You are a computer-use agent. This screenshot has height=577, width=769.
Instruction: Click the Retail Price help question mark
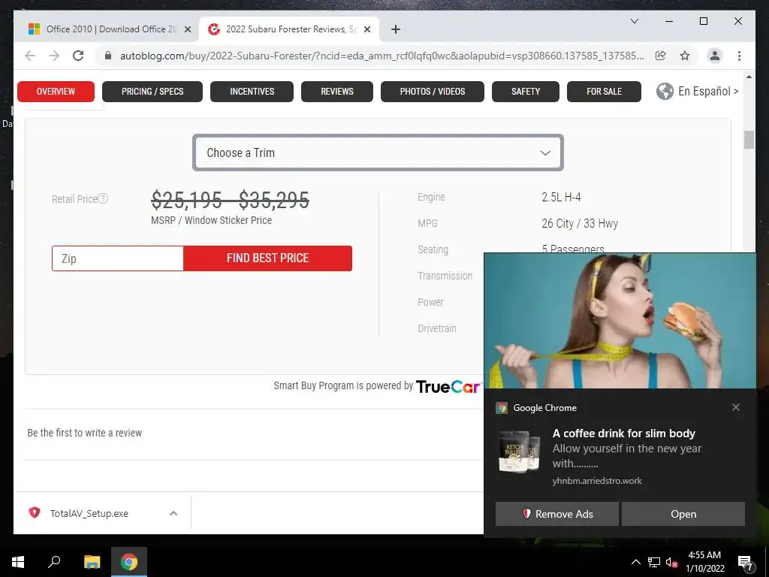tap(103, 198)
